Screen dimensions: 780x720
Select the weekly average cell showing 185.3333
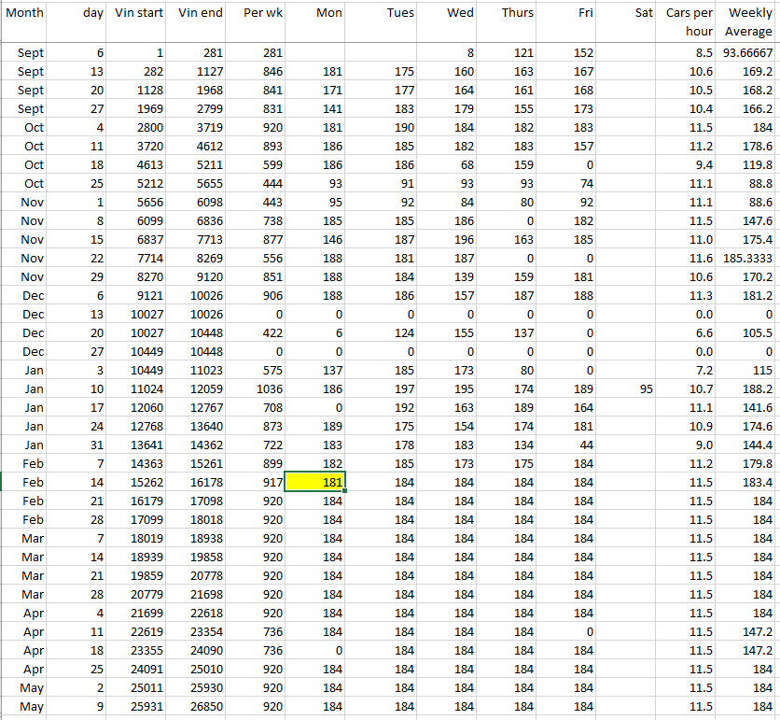click(749, 258)
